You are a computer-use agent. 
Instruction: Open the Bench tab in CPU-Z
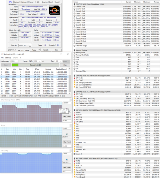51,2
